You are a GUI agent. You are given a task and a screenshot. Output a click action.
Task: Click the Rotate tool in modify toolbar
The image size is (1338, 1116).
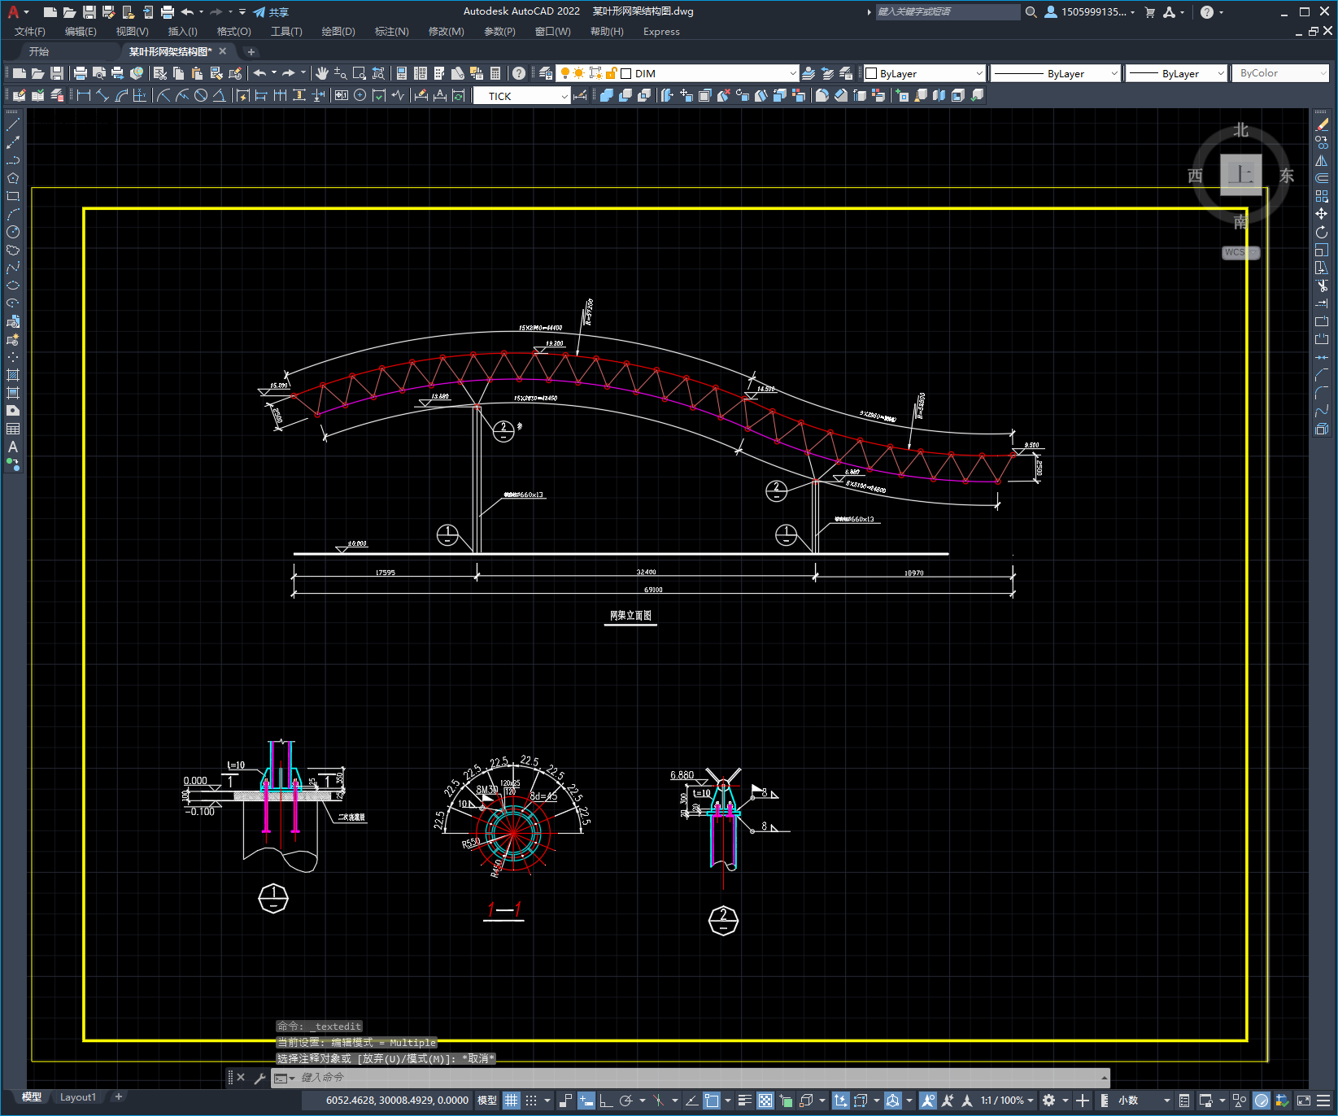click(1322, 232)
